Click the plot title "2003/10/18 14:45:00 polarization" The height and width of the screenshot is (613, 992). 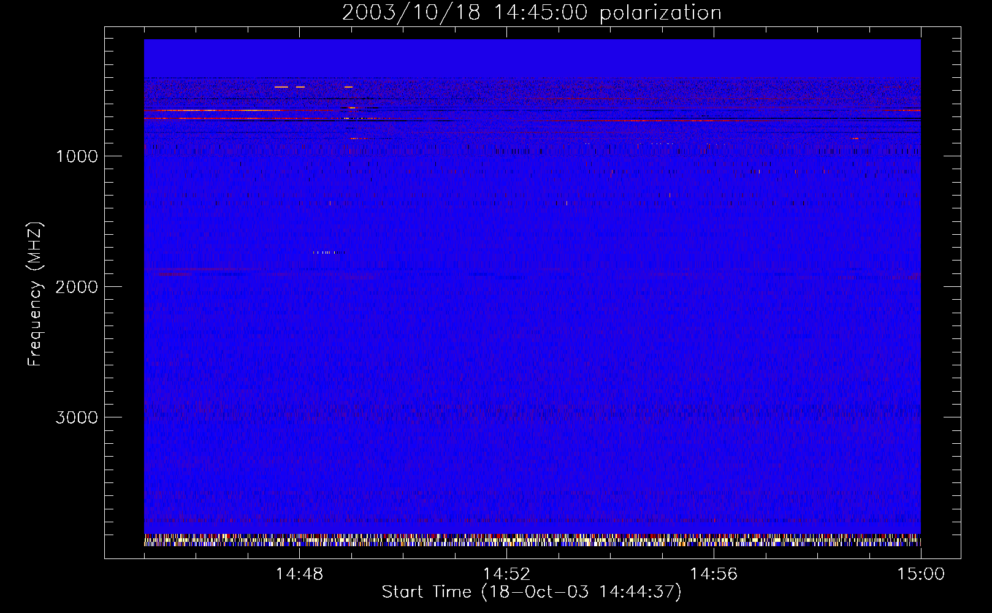tap(532, 13)
